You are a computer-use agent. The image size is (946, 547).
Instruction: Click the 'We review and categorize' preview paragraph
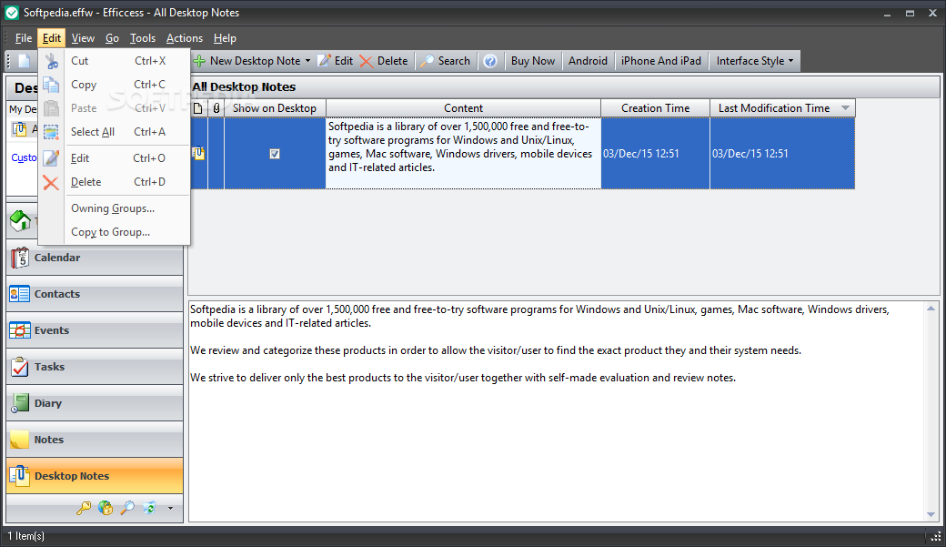click(x=496, y=350)
